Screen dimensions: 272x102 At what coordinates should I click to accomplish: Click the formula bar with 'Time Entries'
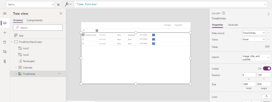(171, 4)
